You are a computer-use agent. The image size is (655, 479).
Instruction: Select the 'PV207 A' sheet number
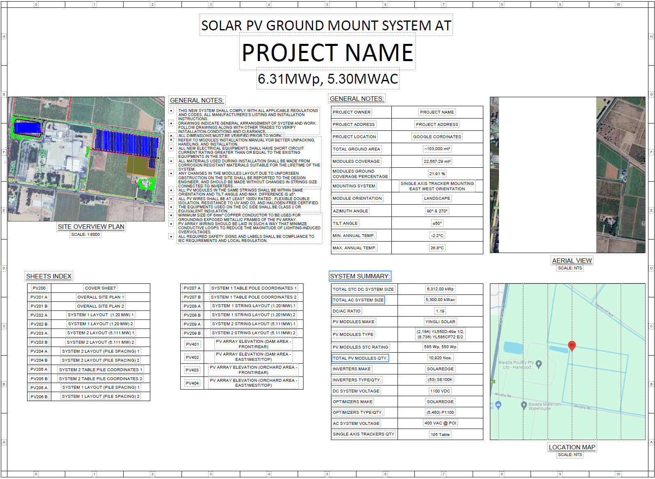[x=192, y=288]
